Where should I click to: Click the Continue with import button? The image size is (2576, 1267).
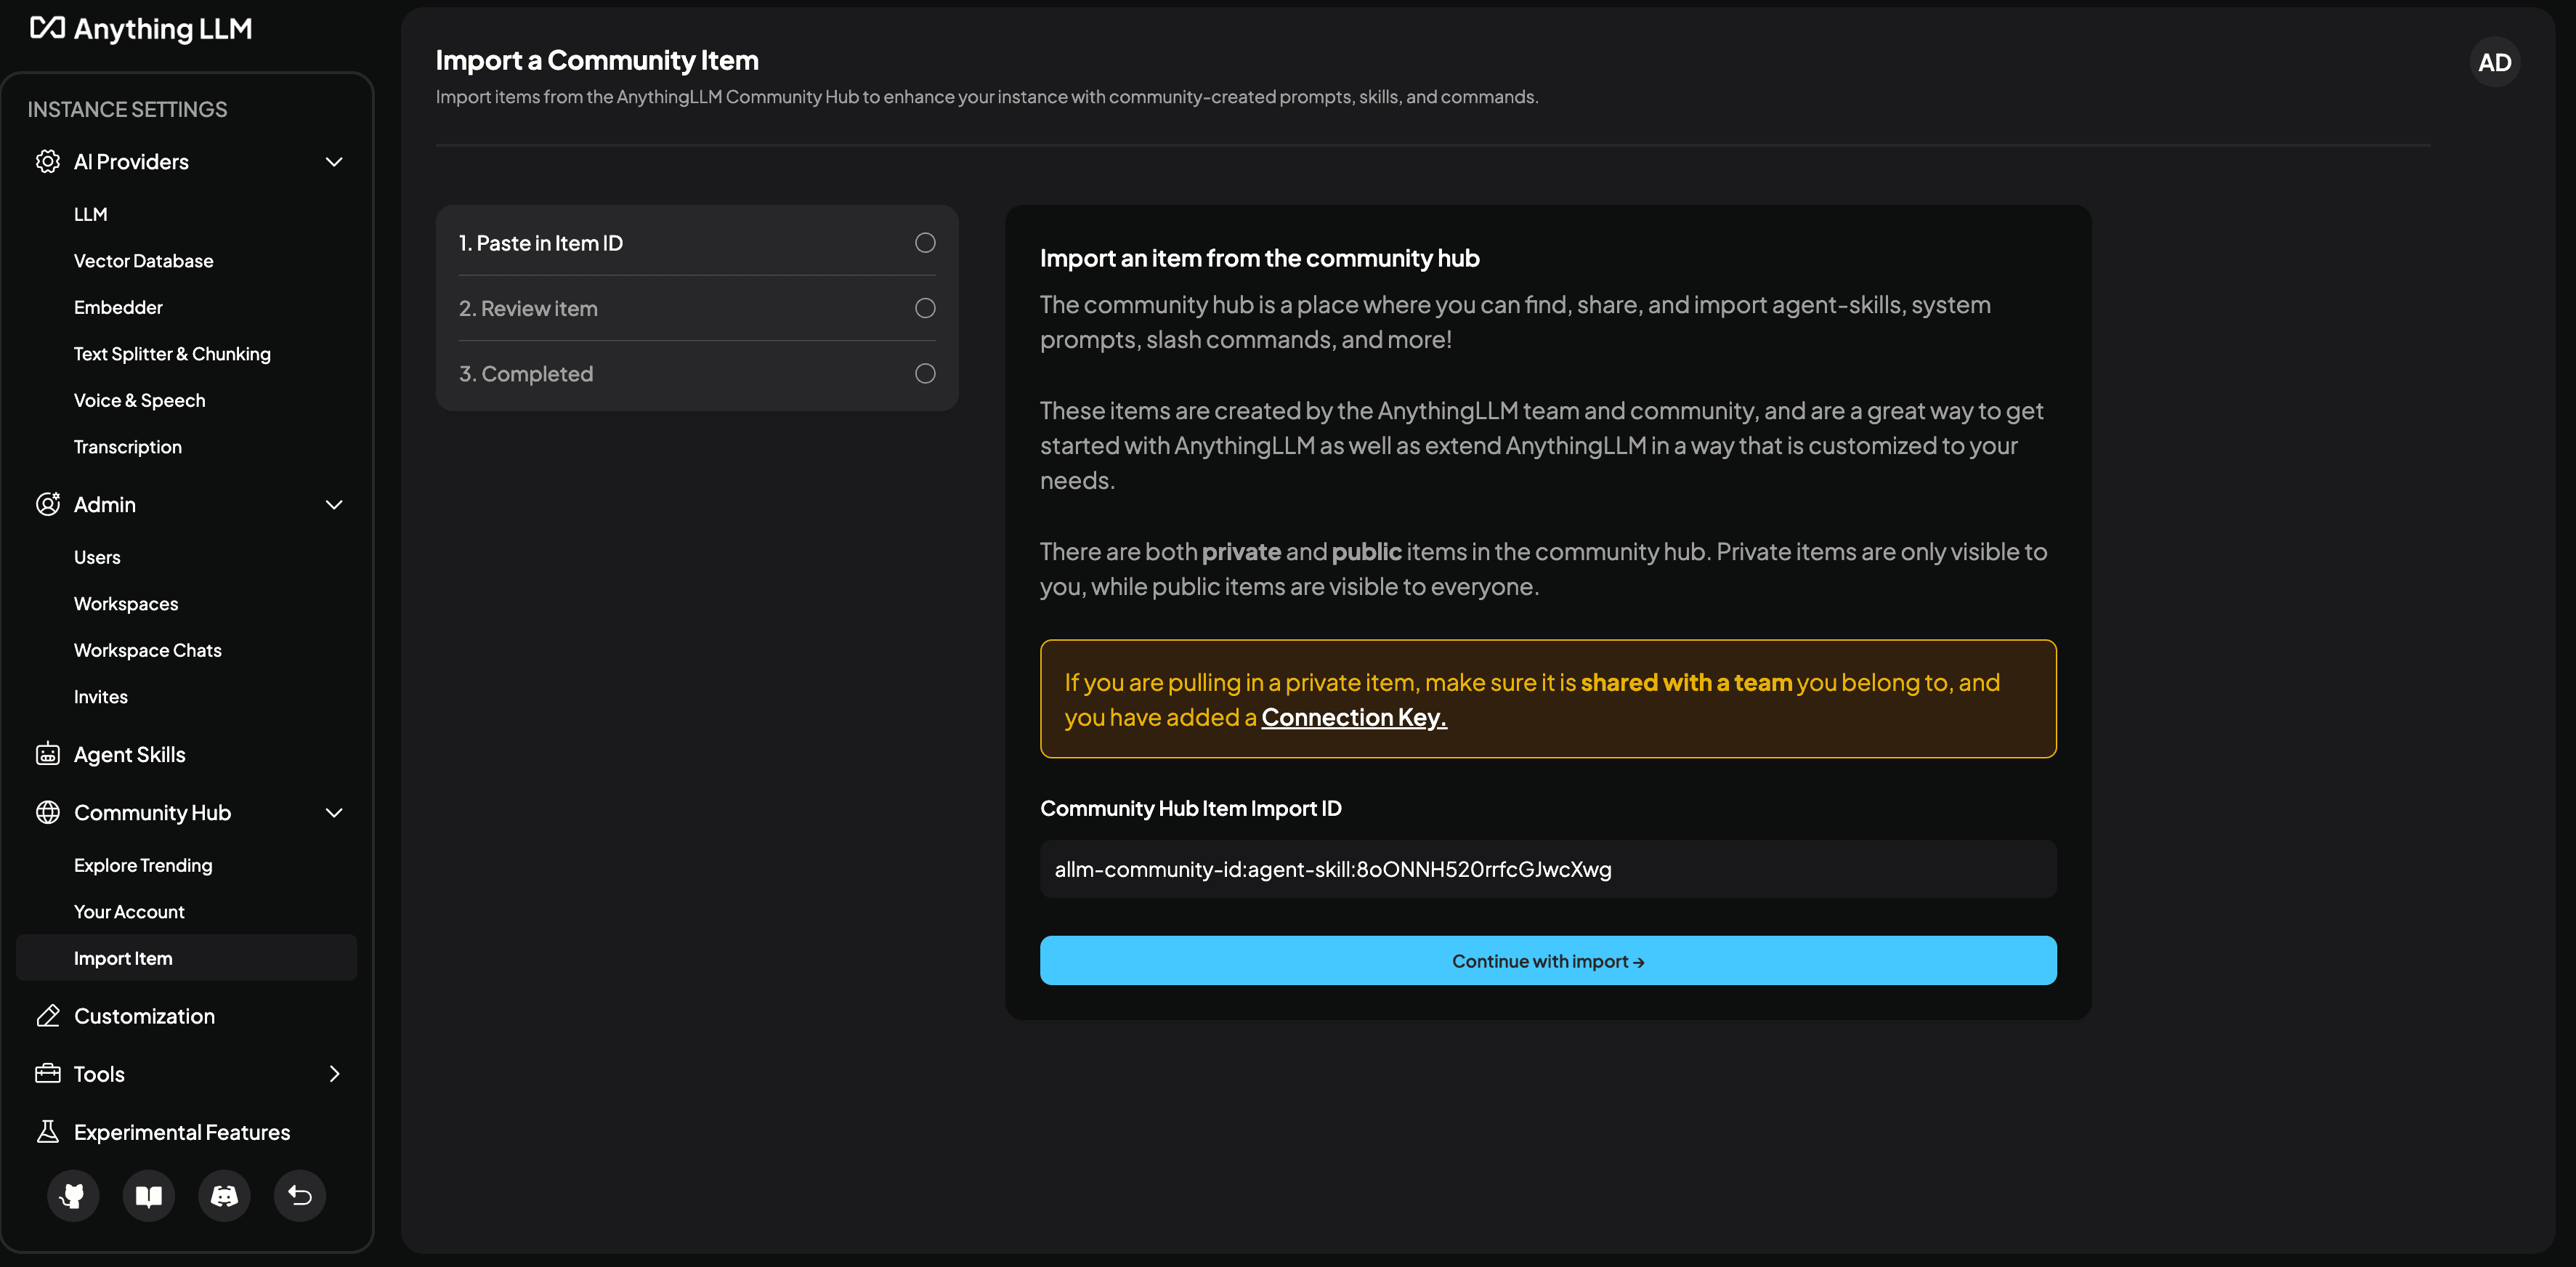1548,961
